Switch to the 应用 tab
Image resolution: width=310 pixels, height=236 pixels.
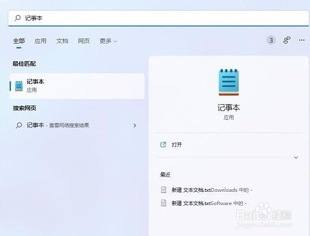(40, 41)
